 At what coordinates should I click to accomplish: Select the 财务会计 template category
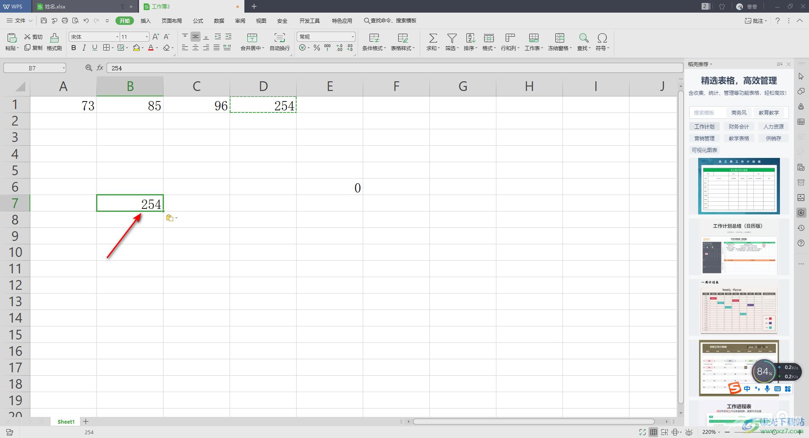[x=739, y=126]
